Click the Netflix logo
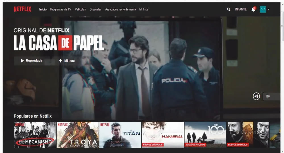Image resolution: width=284 pixels, height=153 pixels. [22, 9]
